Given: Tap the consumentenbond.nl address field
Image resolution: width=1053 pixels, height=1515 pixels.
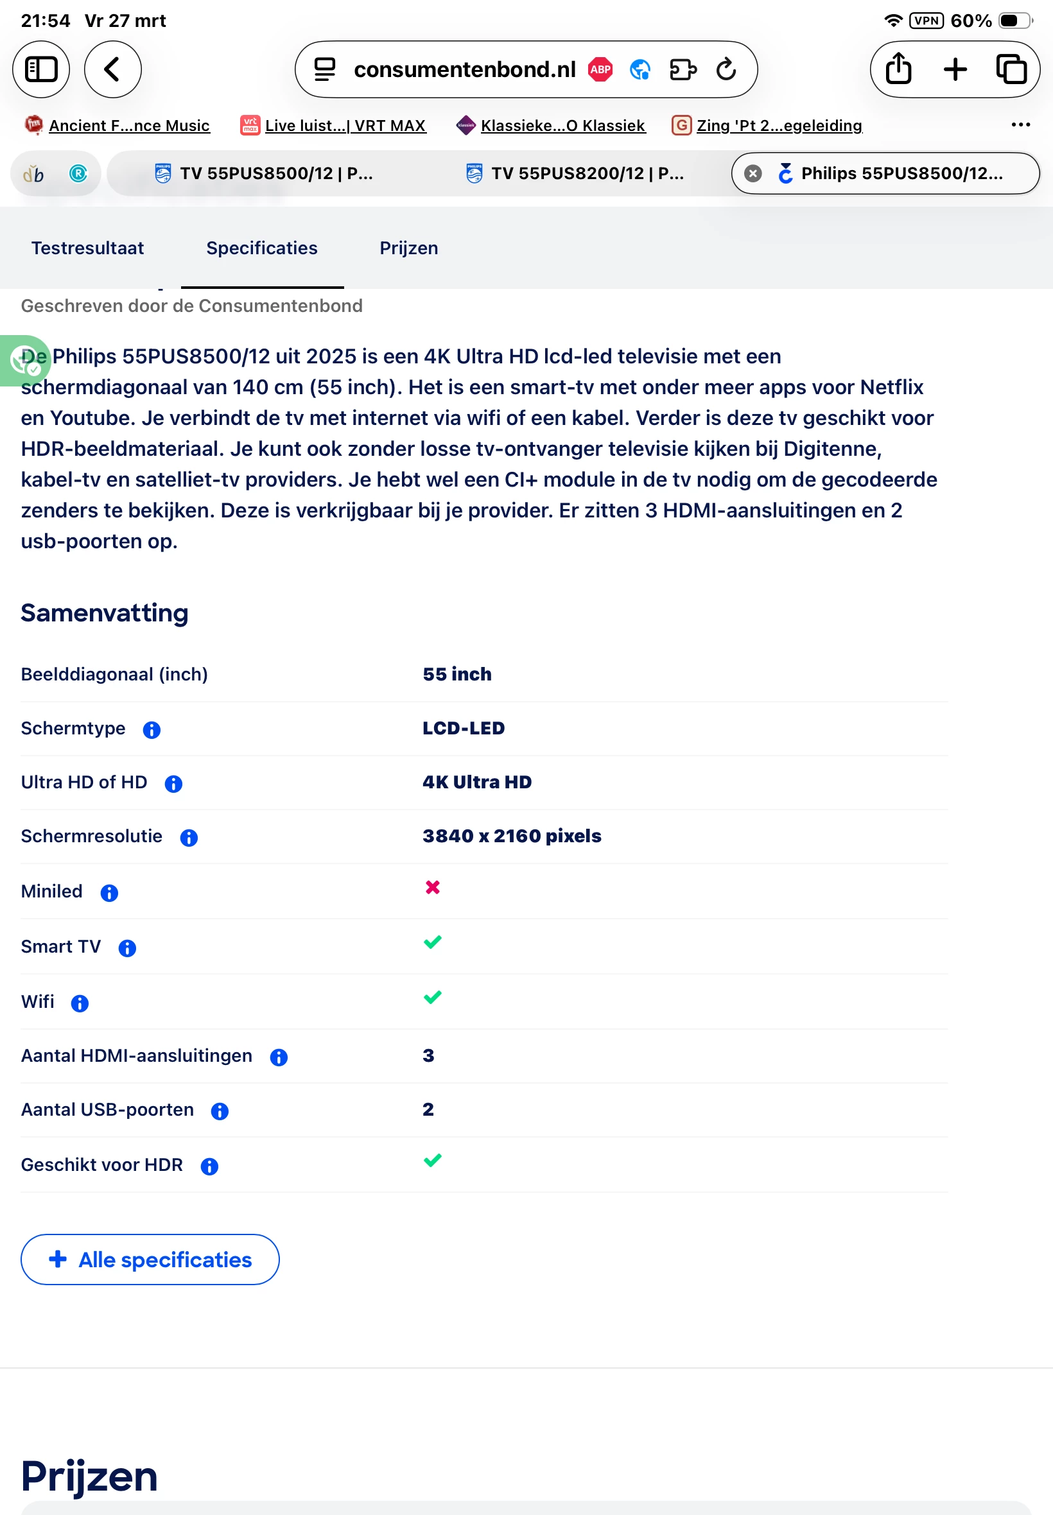Looking at the screenshot, I should click(464, 69).
